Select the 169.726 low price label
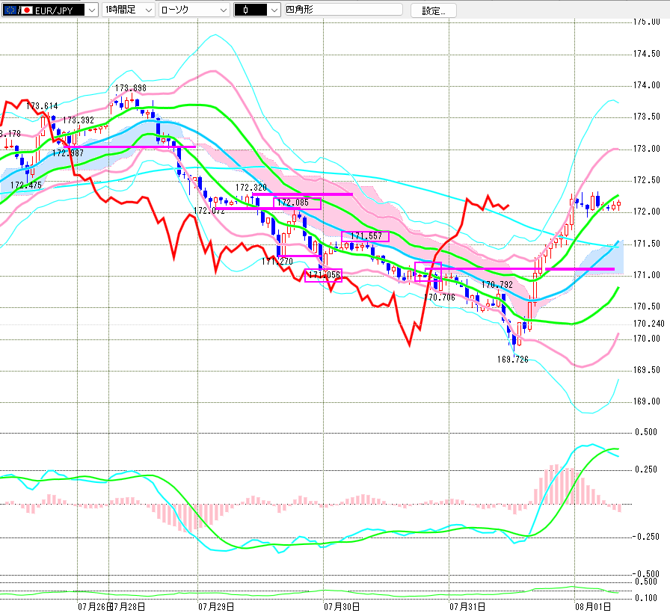This screenshot has height=613, width=670. pos(513,360)
